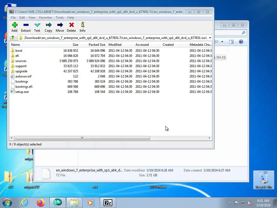Select size value 3 089 250 975
Viewport: 277px width, 208px height.
68,61
